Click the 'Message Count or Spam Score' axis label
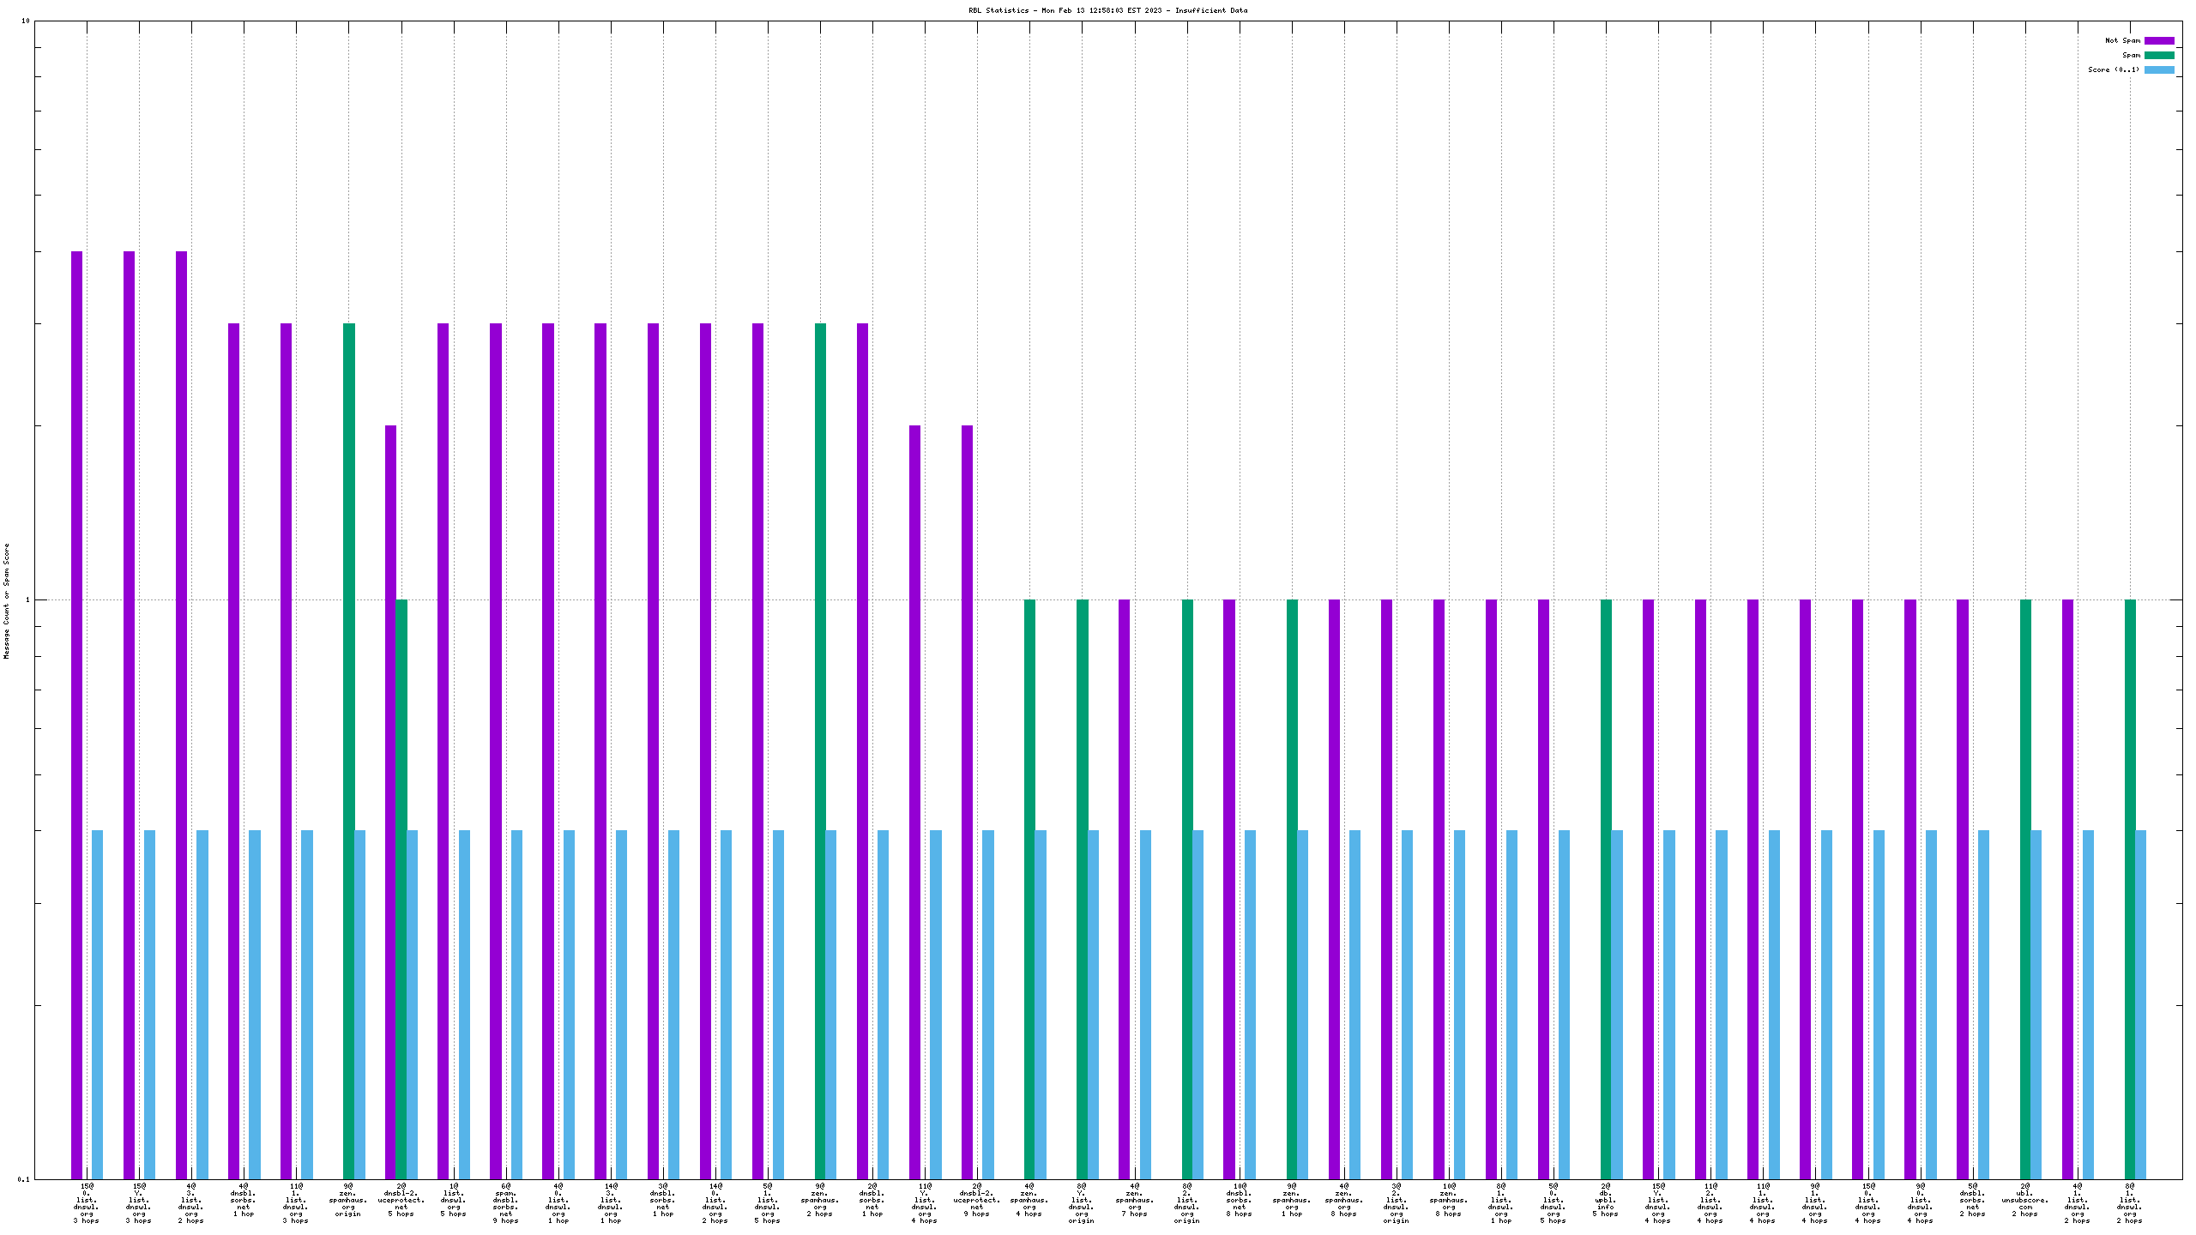The image size is (2196, 1235). pyautogui.click(x=7, y=600)
